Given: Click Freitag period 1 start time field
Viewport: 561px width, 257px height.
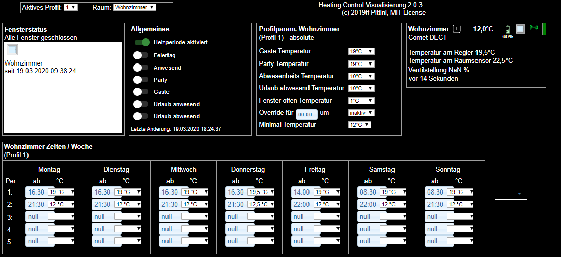Looking at the screenshot, I should pyautogui.click(x=302, y=192).
